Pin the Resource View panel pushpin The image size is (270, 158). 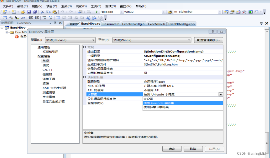click(x=55, y=23)
